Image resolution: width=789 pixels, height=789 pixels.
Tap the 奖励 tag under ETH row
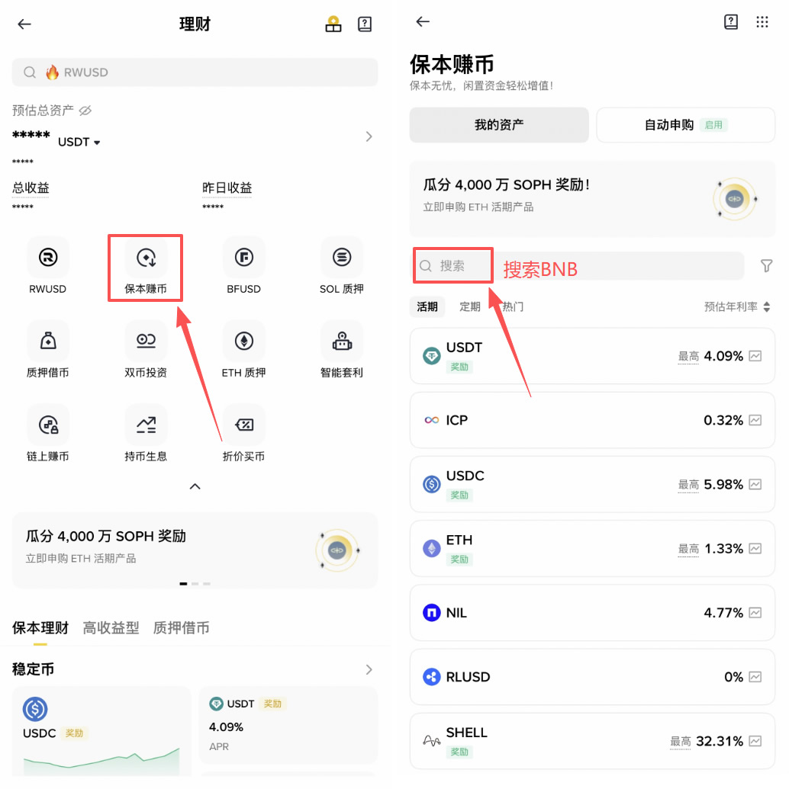[x=459, y=559]
